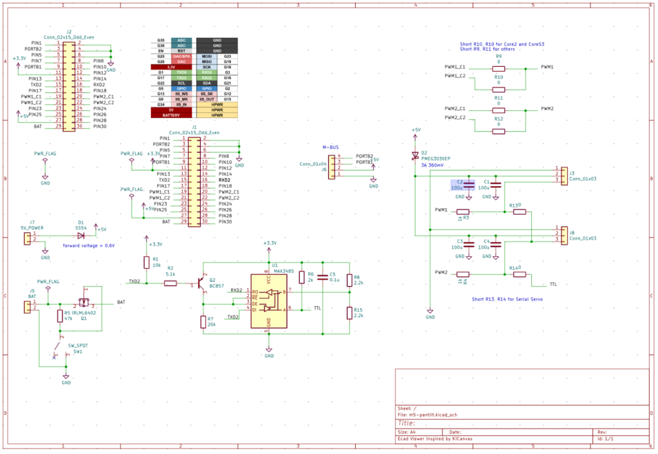Select the C3 100u capacitor symbol
The image size is (658, 454).
(x=469, y=245)
